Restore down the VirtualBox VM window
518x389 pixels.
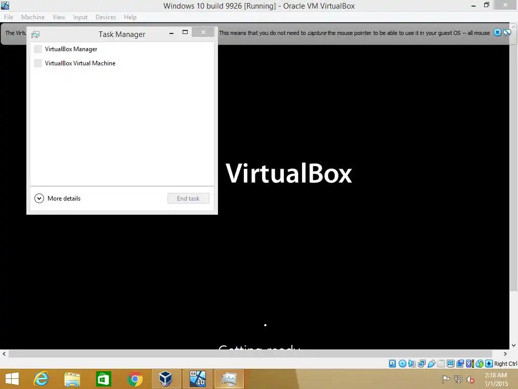pyautogui.click(x=487, y=5)
